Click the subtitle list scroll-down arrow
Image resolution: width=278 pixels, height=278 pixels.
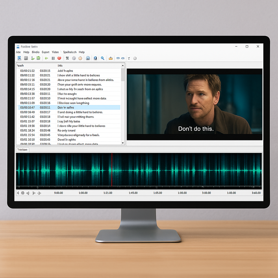point(123,143)
